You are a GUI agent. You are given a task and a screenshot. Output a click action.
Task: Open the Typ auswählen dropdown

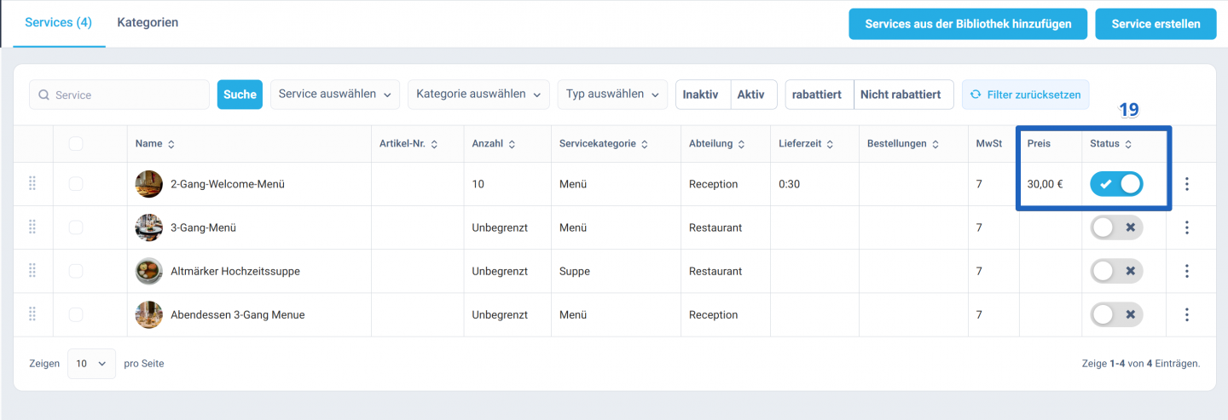coord(612,95)
